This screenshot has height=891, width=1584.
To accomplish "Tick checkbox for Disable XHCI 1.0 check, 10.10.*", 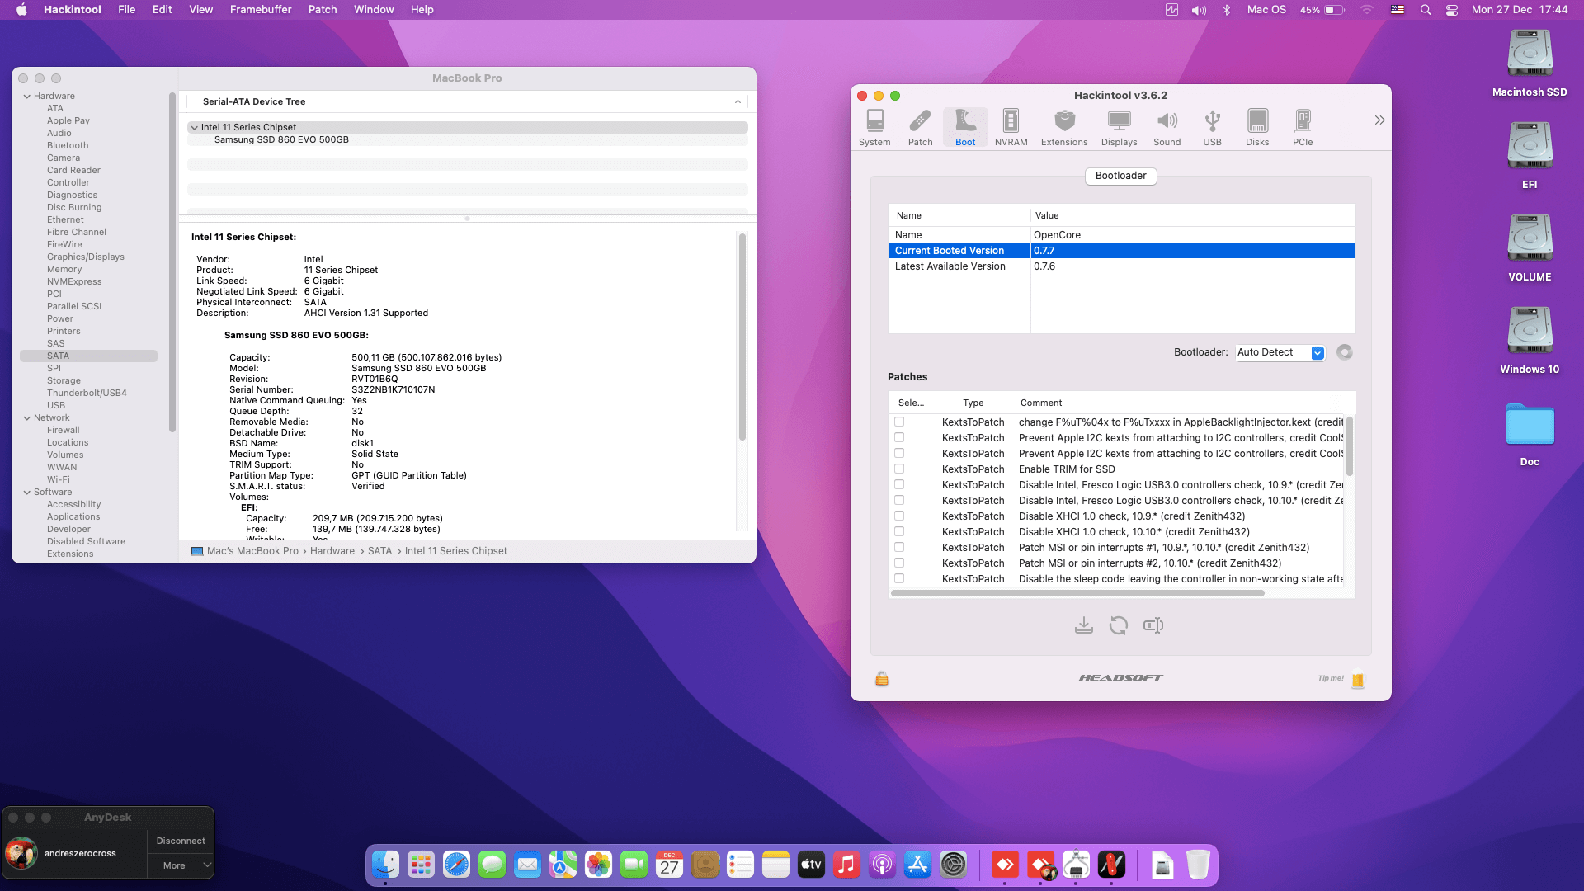I will 899,531.
